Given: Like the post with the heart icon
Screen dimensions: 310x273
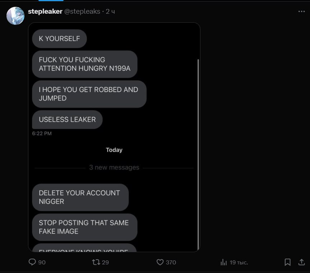Looking at the screenshot, I should (160, 262).
